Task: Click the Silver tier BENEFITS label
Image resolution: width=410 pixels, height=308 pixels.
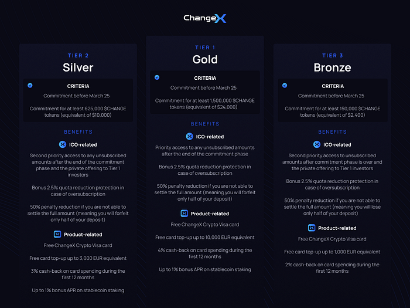Action: pyautogui.click(x=78, y=132)
